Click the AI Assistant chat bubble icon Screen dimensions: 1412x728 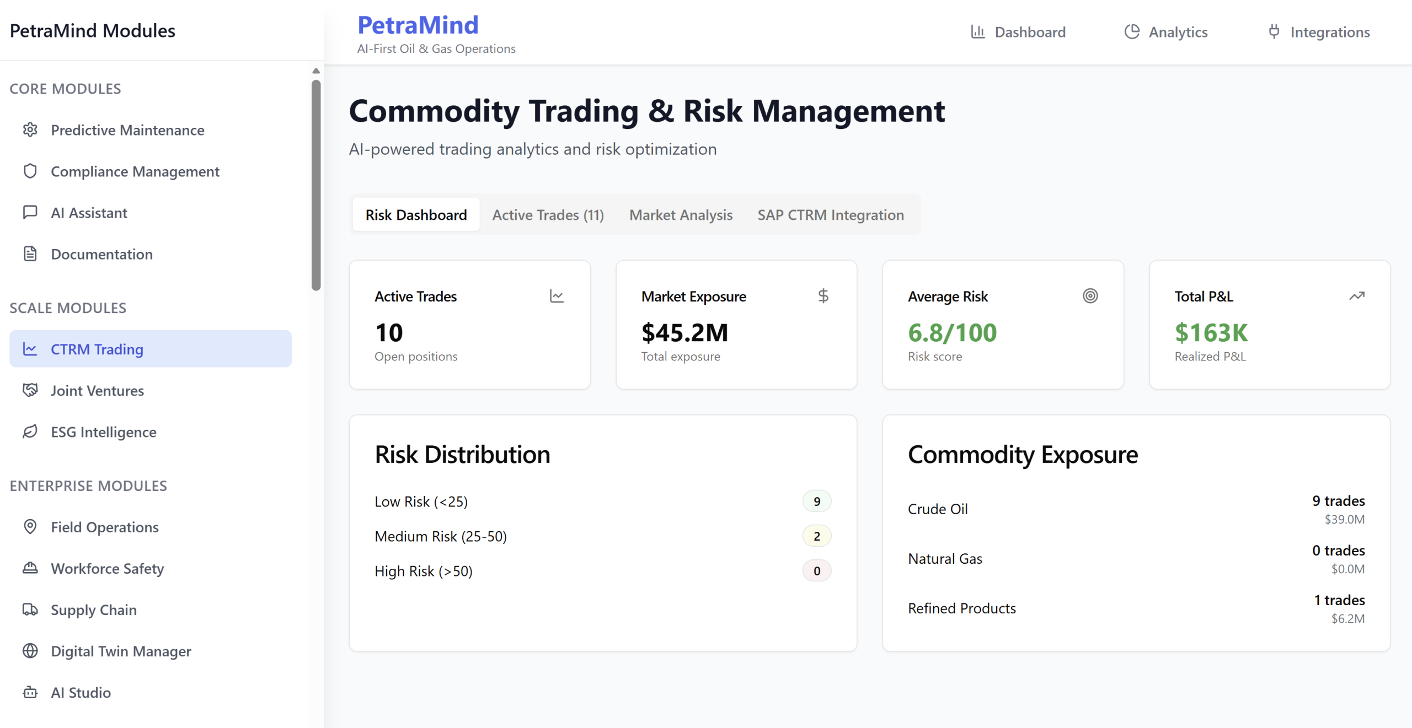click(x=30, y=212)
